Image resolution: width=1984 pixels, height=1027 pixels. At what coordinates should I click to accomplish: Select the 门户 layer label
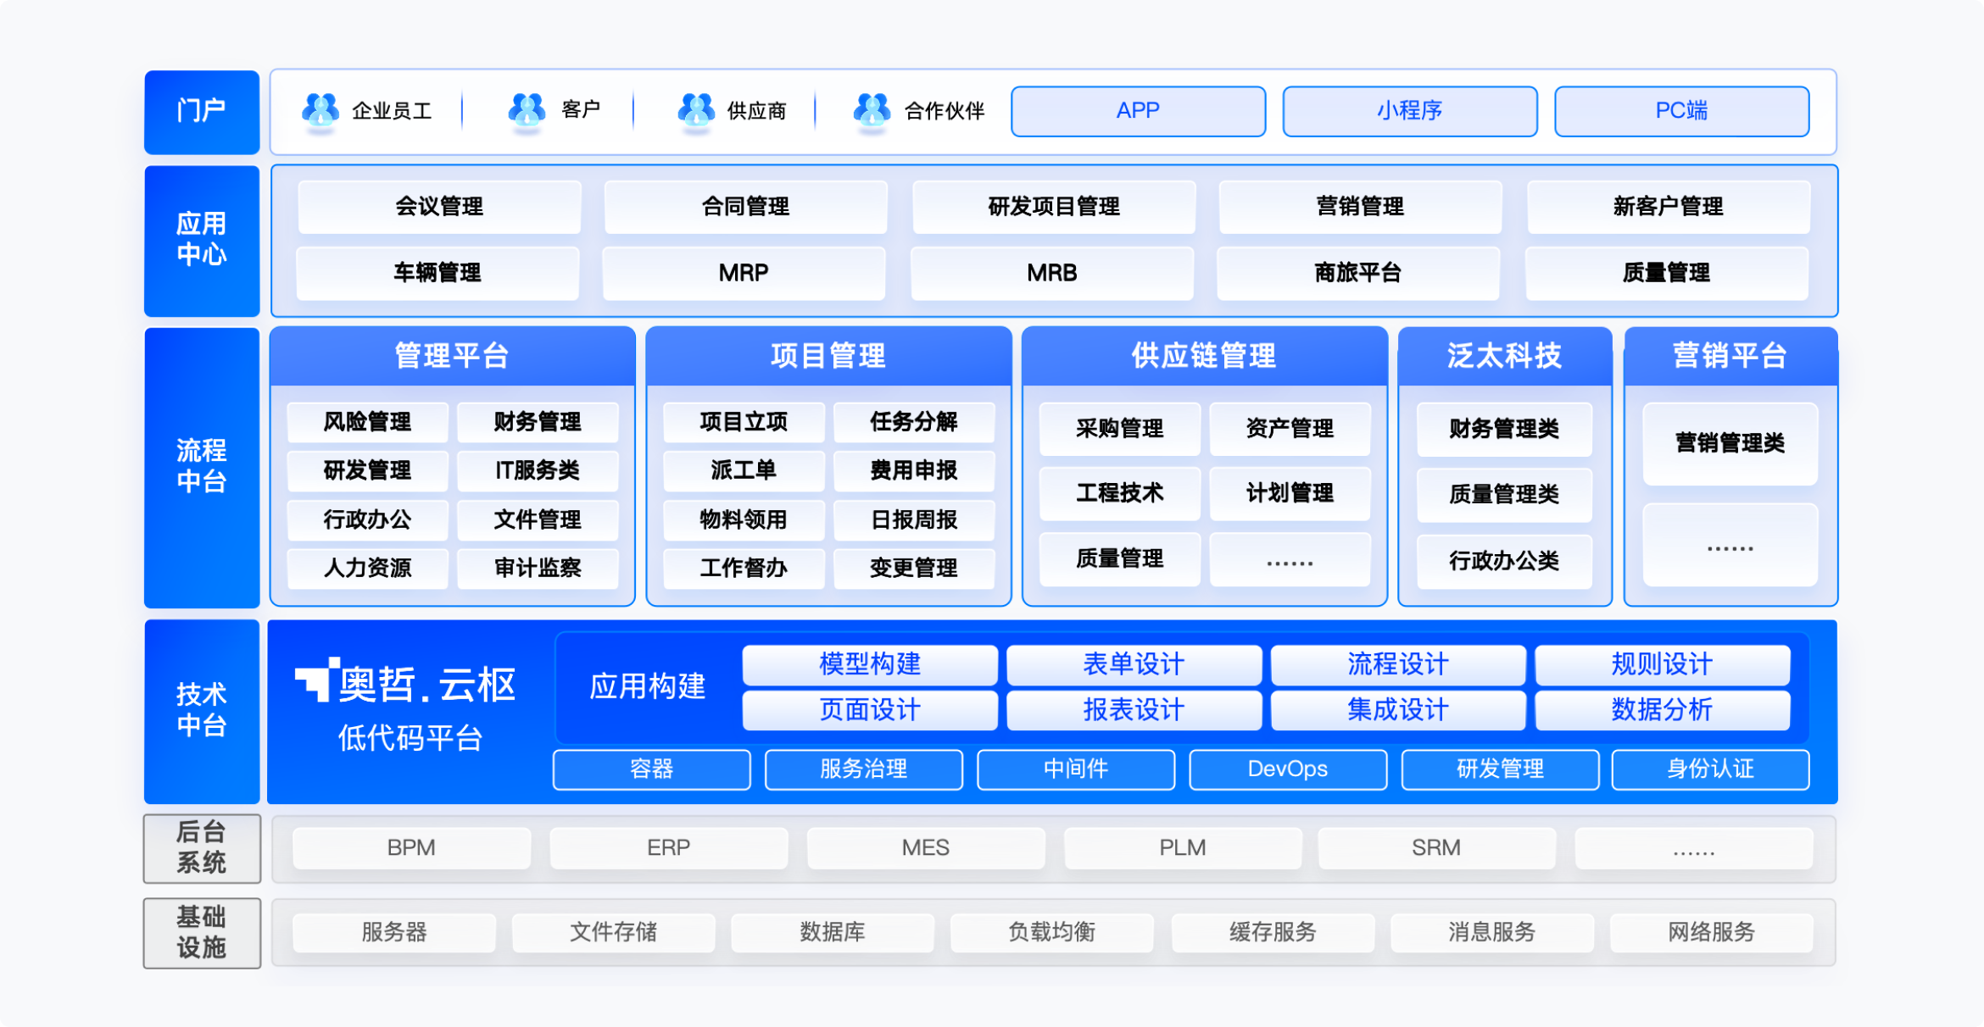pos(202,111)
